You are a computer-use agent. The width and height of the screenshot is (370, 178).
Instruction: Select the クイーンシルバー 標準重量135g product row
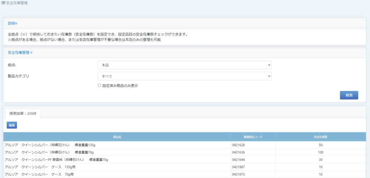click(50, 145)
